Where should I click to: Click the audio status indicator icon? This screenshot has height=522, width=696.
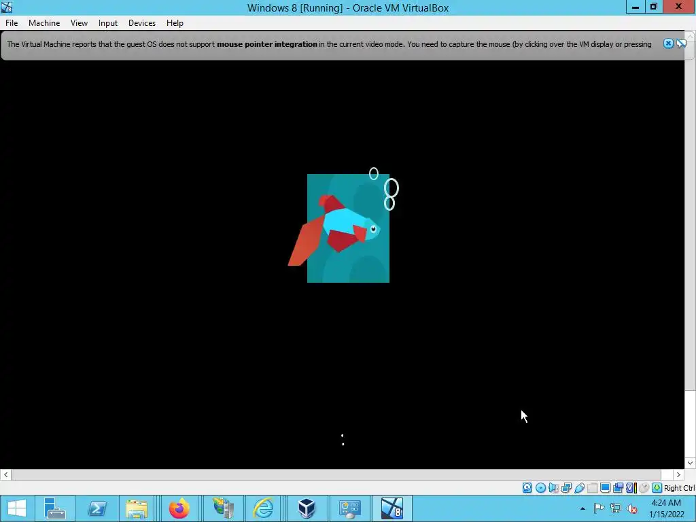(x=553, y=488)
